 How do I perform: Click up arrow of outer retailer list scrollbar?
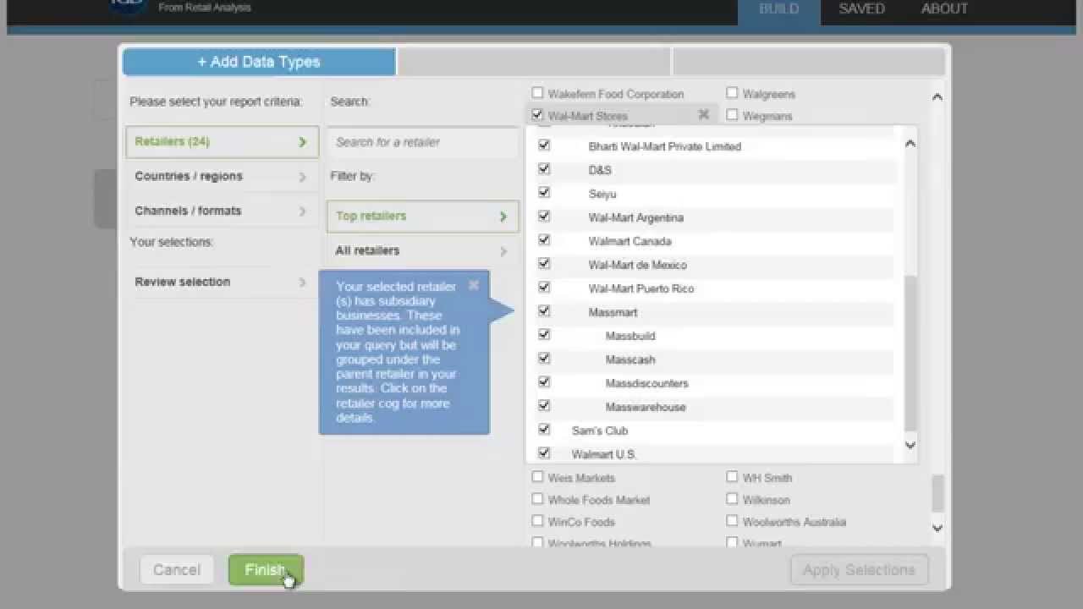click(x=937, y=97)
